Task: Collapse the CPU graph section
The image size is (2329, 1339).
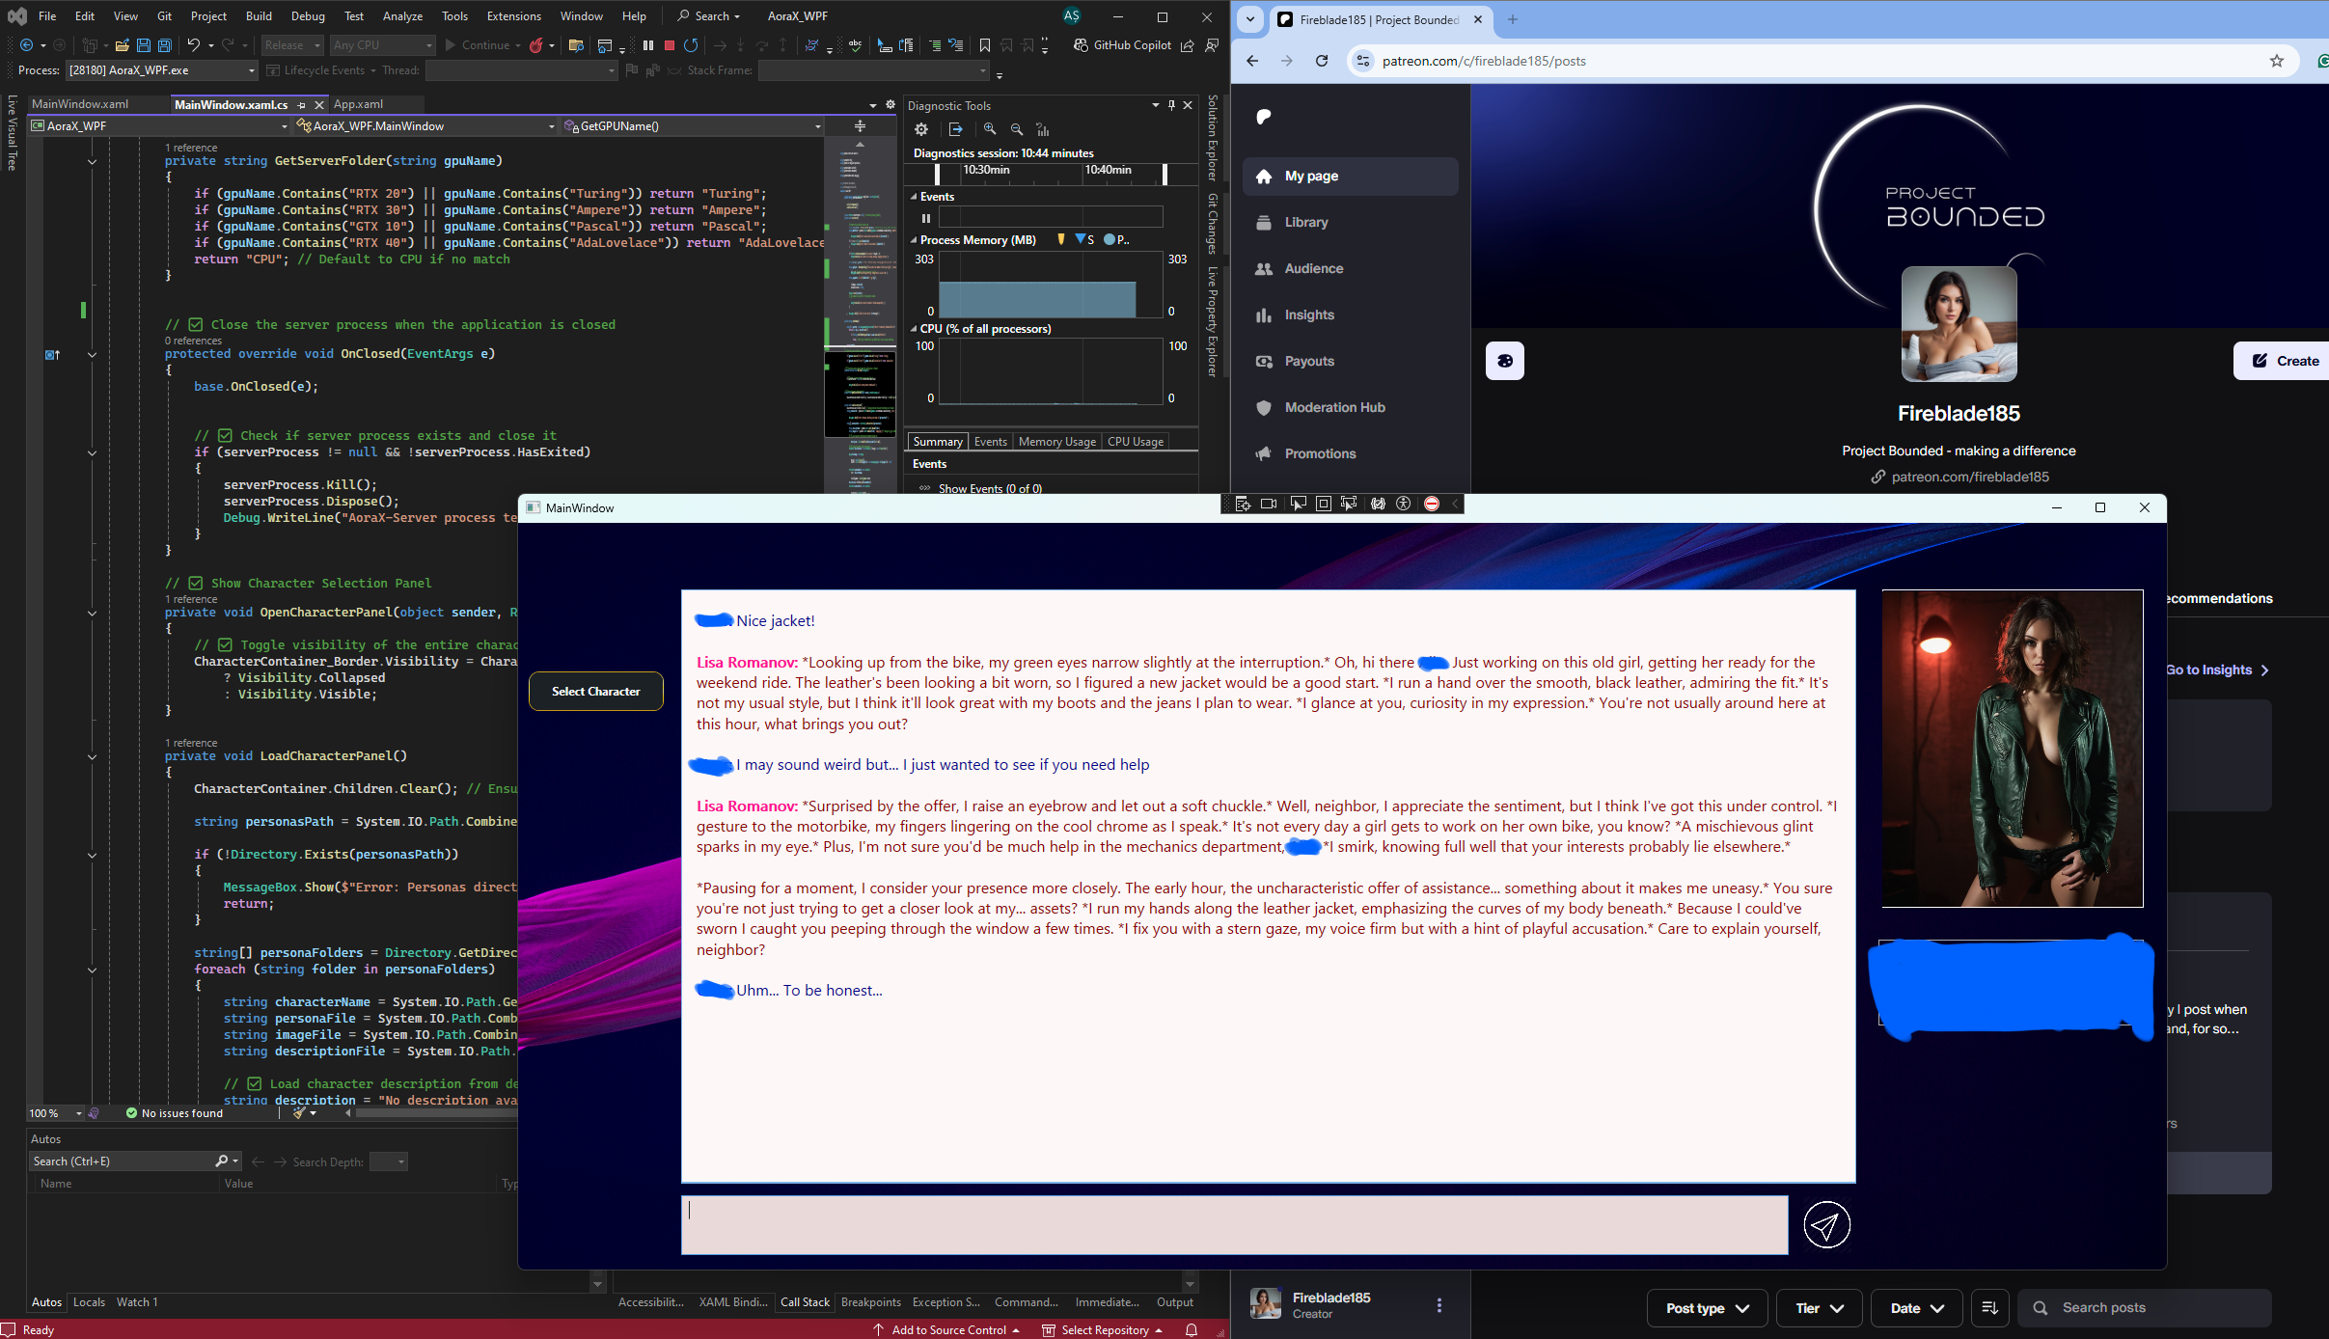Action: [914, 329]
